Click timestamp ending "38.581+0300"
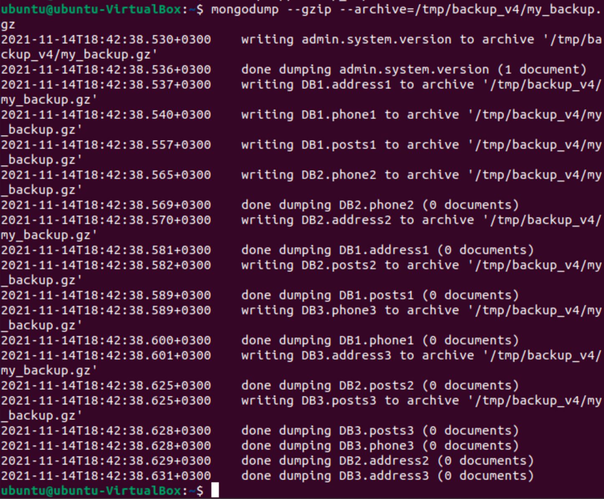Image resolution: width=604 pixels, height=499 pixels. (106, 250)
